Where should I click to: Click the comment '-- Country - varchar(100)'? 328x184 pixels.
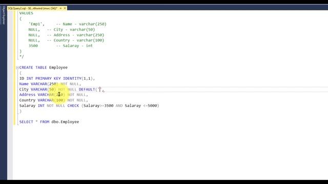[x=75, y=40]
